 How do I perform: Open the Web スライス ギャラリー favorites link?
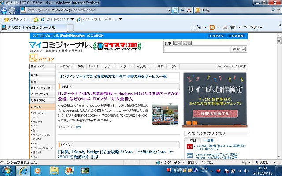(96, 19)
